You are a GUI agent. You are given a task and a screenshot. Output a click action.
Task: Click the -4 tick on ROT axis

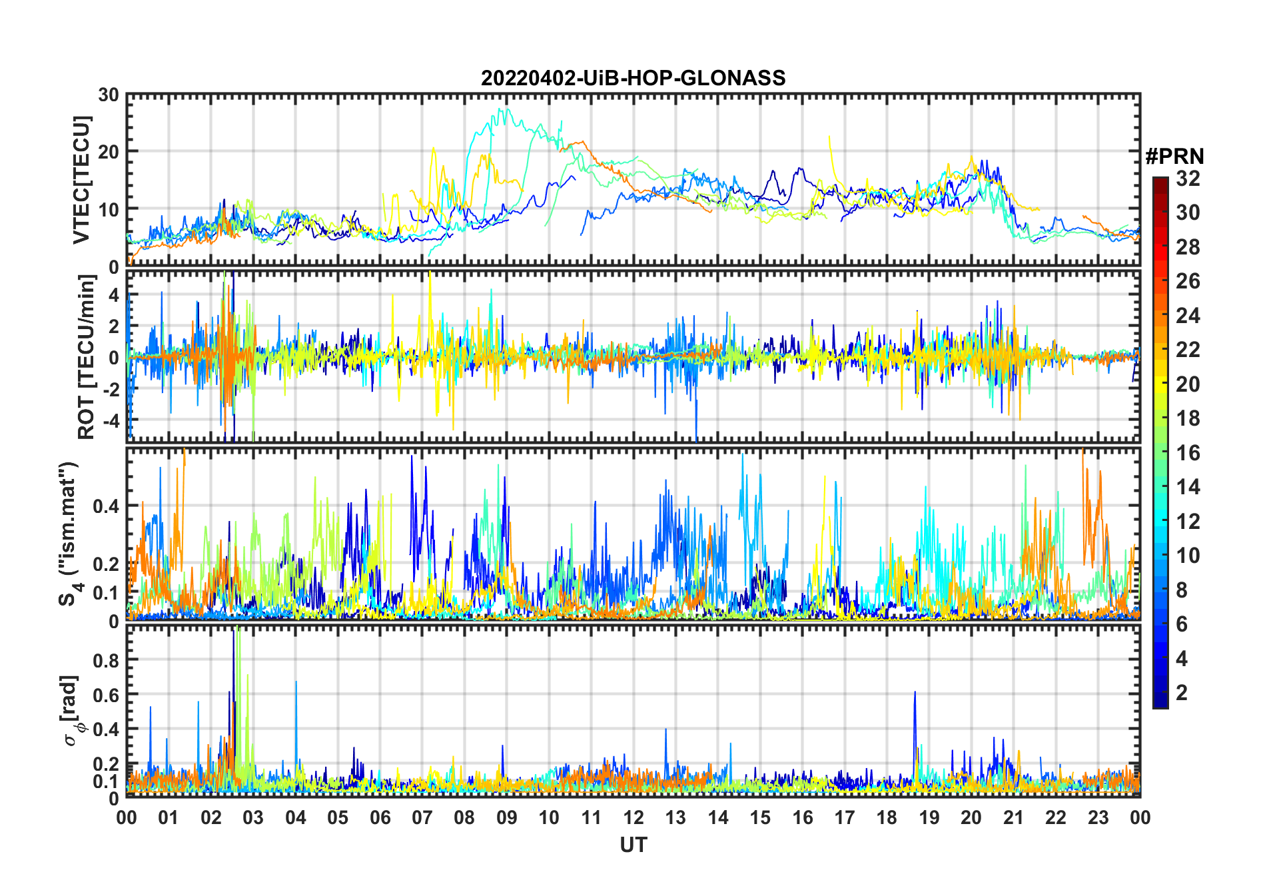point(110,420)
